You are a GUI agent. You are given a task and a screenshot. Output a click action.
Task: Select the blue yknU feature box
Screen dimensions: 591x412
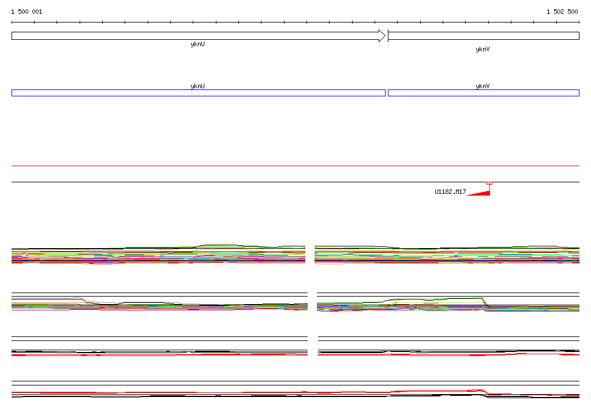coord(199,93)
